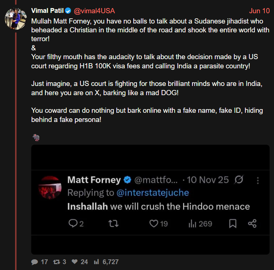
Task: Click the retweet icon showing 3
Action: pyautogui.click(x=57, y=262)
